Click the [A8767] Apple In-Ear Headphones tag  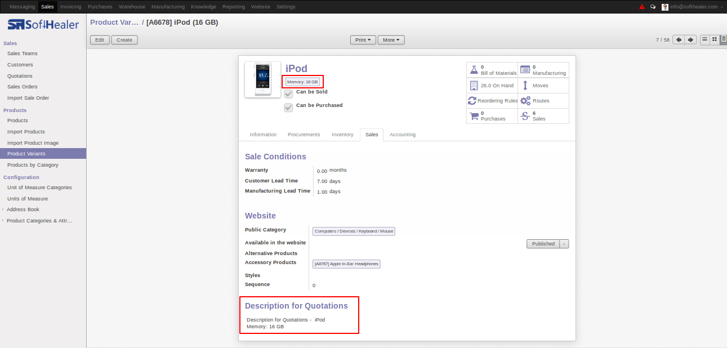tap(346, 264)
